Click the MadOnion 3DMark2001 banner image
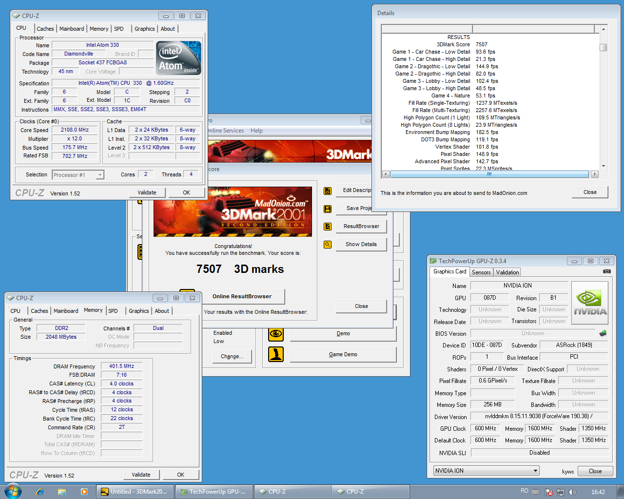Screen dimensions: 624x499 233,212
